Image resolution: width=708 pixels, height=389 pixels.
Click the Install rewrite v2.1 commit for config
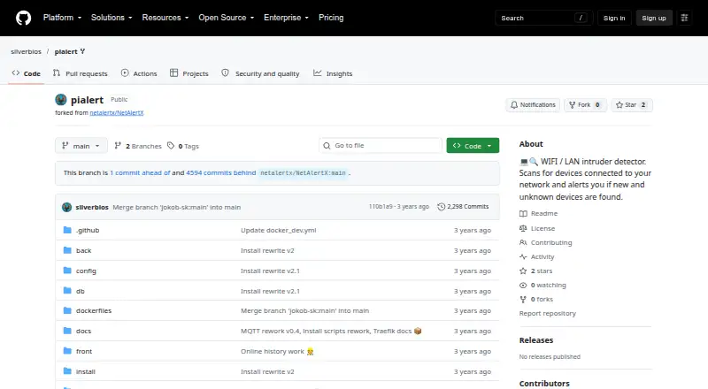[270, 271]
